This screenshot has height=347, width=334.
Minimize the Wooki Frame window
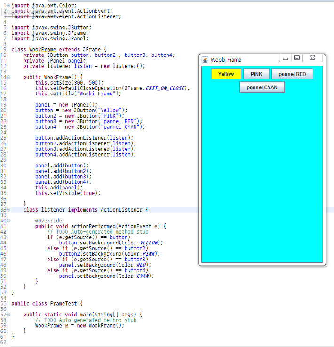tap(285, 58)
